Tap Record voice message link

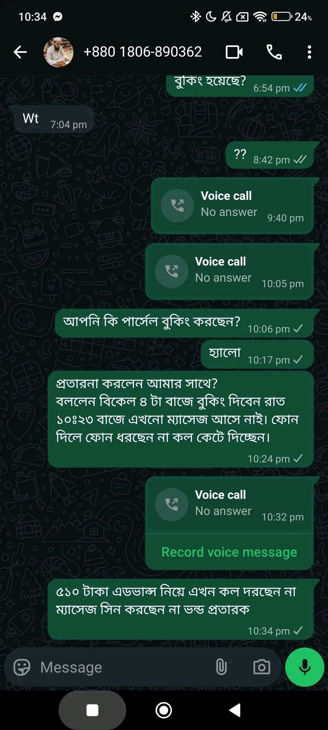click(x=229, y=552)
